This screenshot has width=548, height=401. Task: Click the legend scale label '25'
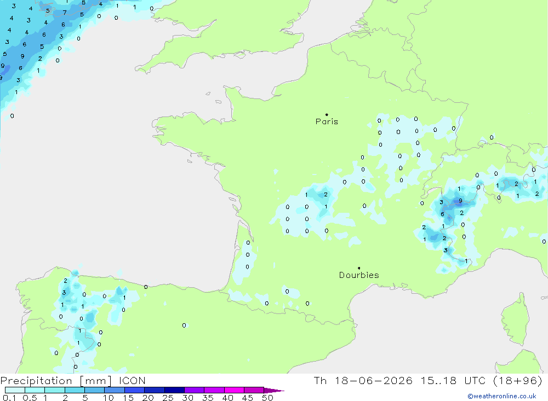pyautogui.click(x=168, y=398)
